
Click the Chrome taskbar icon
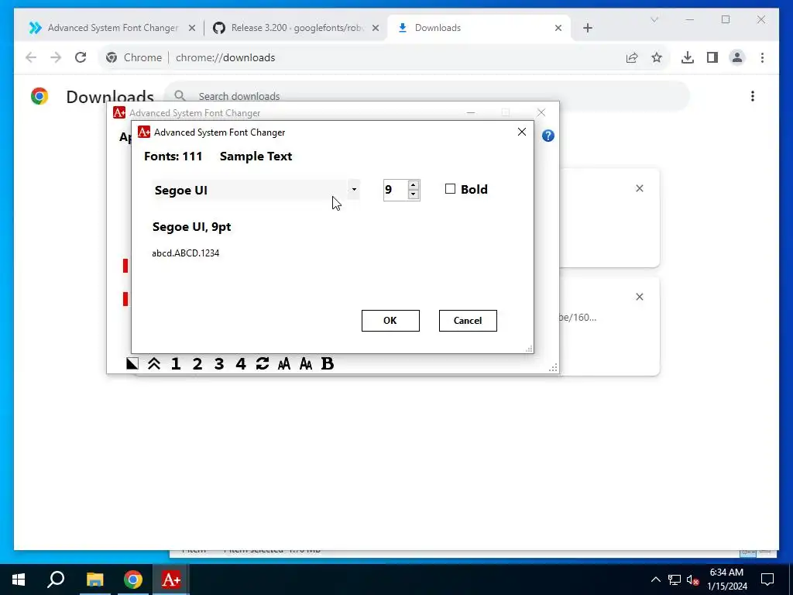point(133,580)
